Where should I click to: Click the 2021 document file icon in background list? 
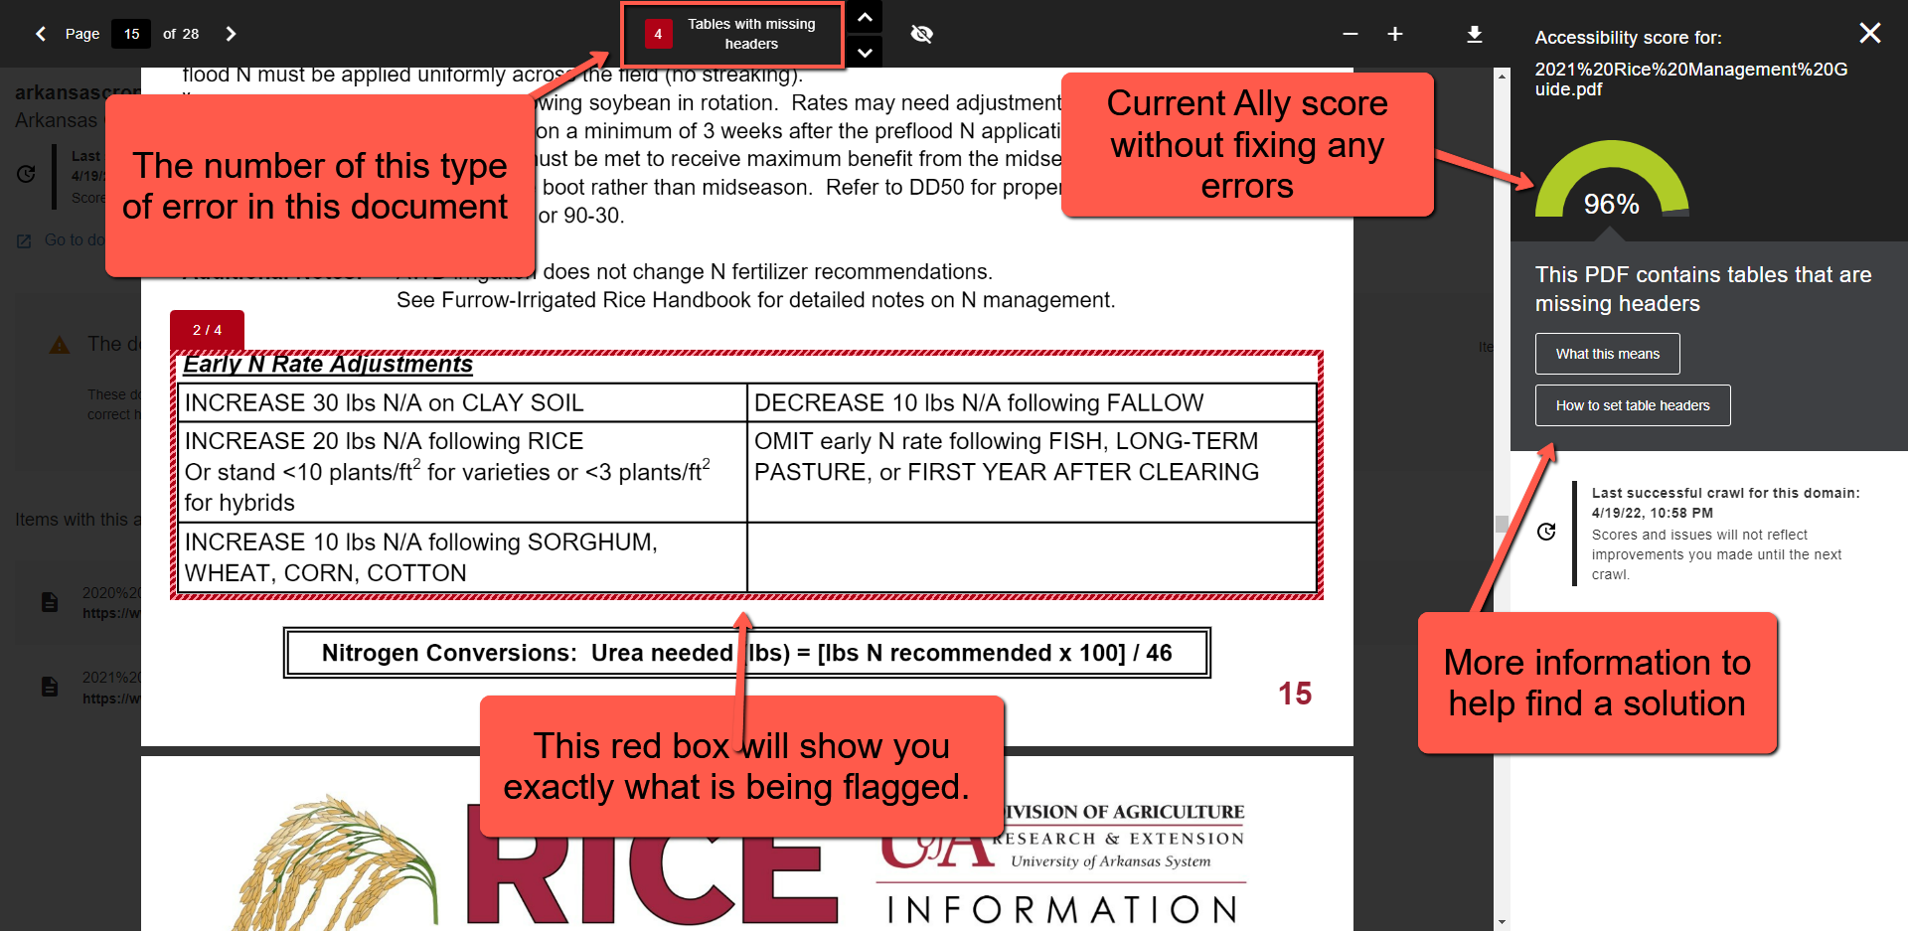point(50,687)
